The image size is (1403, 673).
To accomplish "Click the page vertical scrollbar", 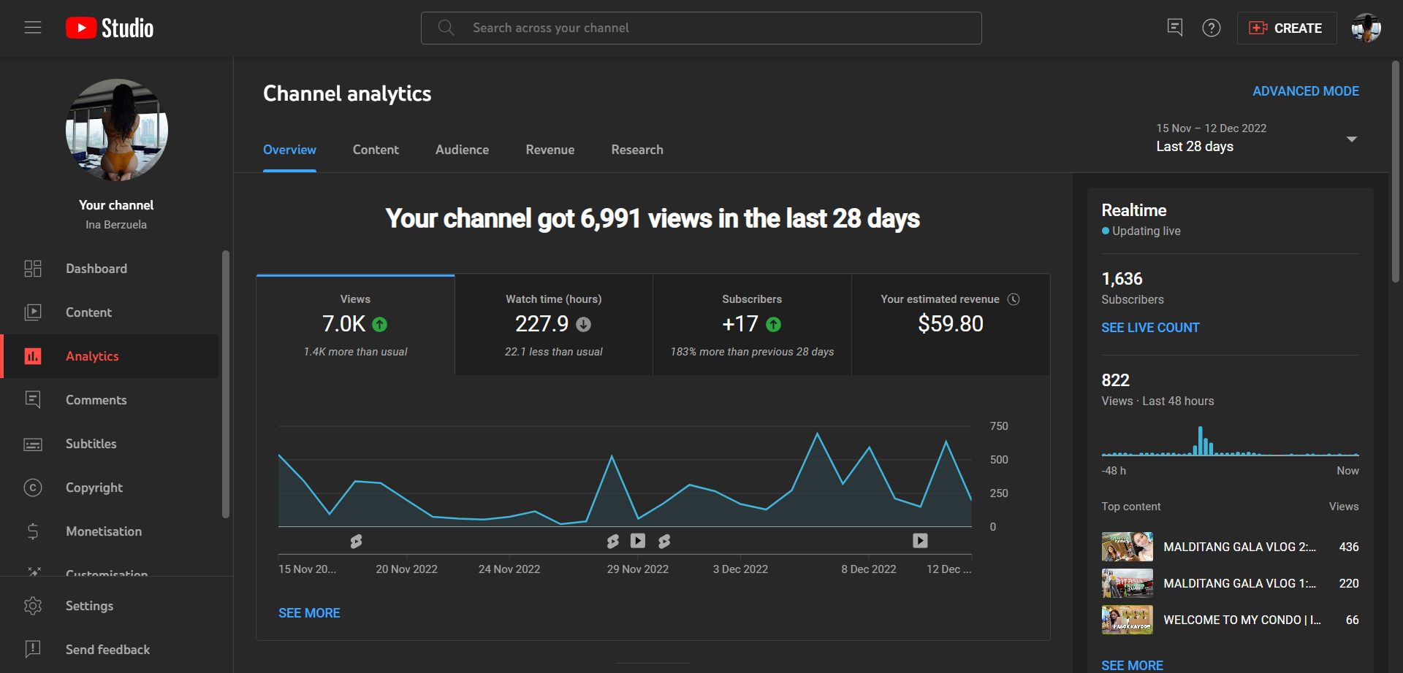I will click(x=1396, y=172).
